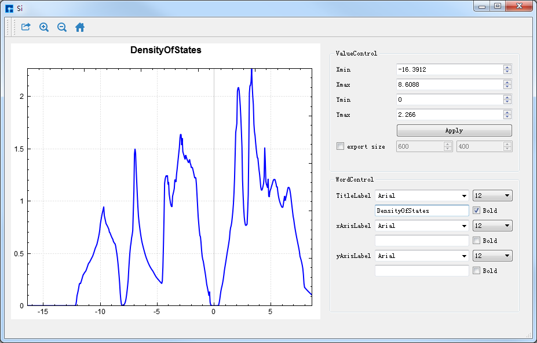Decrease the Ymax value with down arrow
The width and height of the screenshot is (537, 343).
click(507, 117)
